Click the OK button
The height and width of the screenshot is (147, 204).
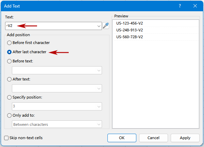122,138
